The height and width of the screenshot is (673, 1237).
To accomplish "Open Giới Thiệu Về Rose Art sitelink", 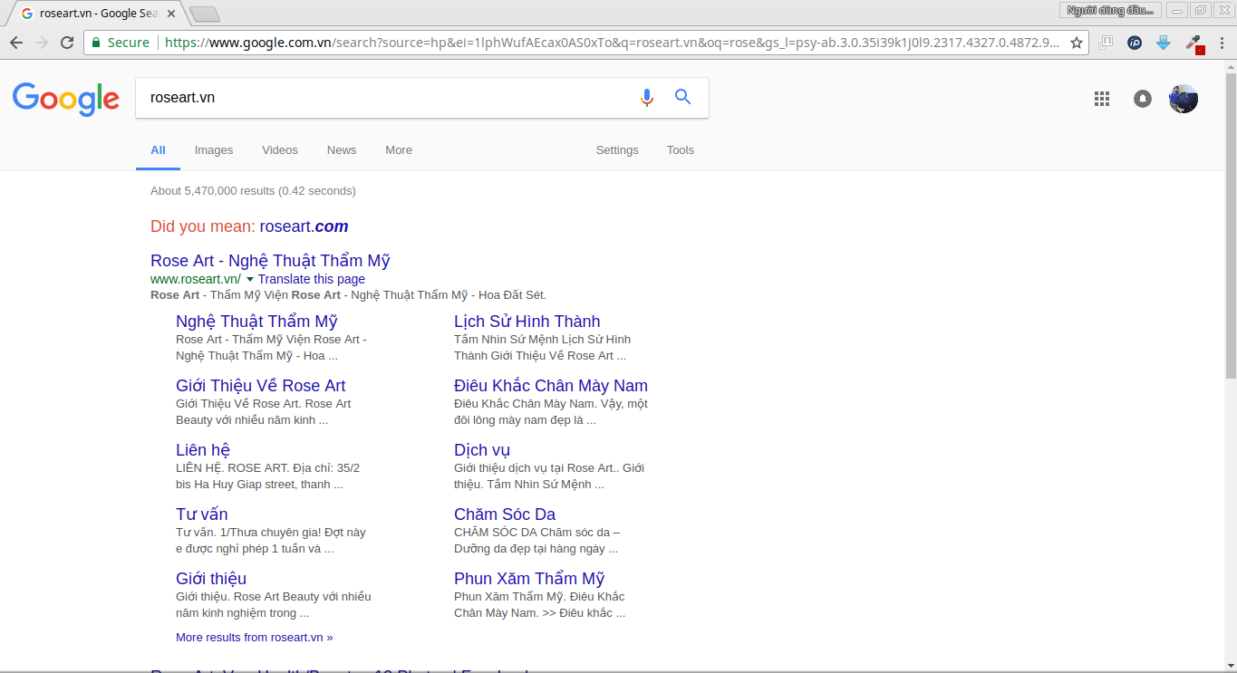I will pyautogui.click(x=261, y=386).
